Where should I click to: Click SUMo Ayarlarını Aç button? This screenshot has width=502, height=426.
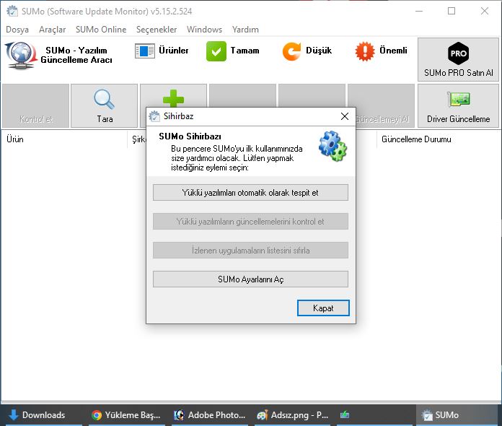coord(250,279)
